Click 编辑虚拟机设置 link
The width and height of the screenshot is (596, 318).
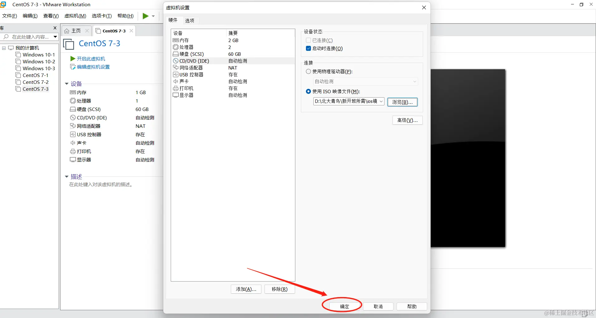click(93, 67)
